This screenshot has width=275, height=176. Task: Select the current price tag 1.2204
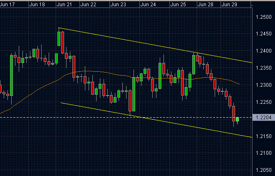[x=264, y=118]
